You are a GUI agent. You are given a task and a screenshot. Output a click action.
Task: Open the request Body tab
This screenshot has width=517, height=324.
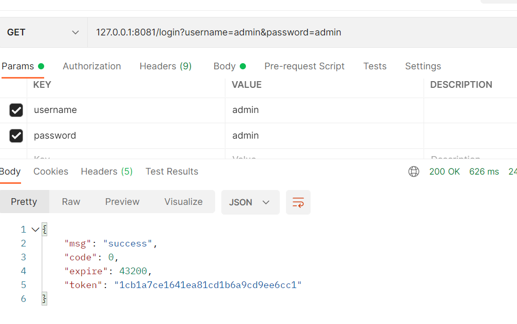(x=229, y=66)
